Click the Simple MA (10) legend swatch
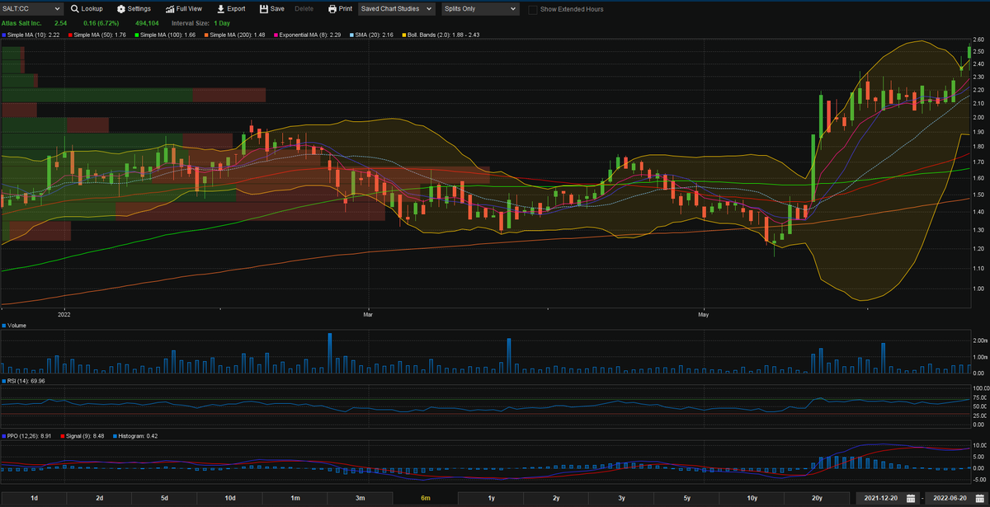This screenshot has width=990, height=507. pos(4,35)
